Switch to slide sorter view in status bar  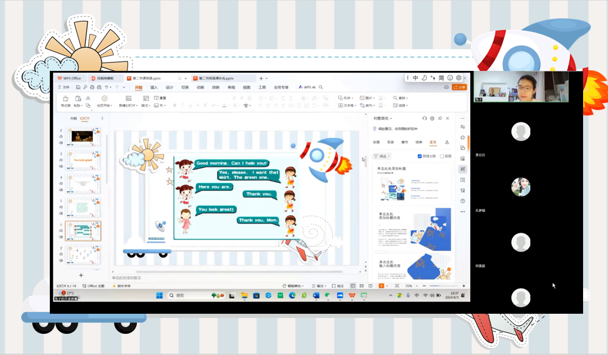[x=362, y=286]
